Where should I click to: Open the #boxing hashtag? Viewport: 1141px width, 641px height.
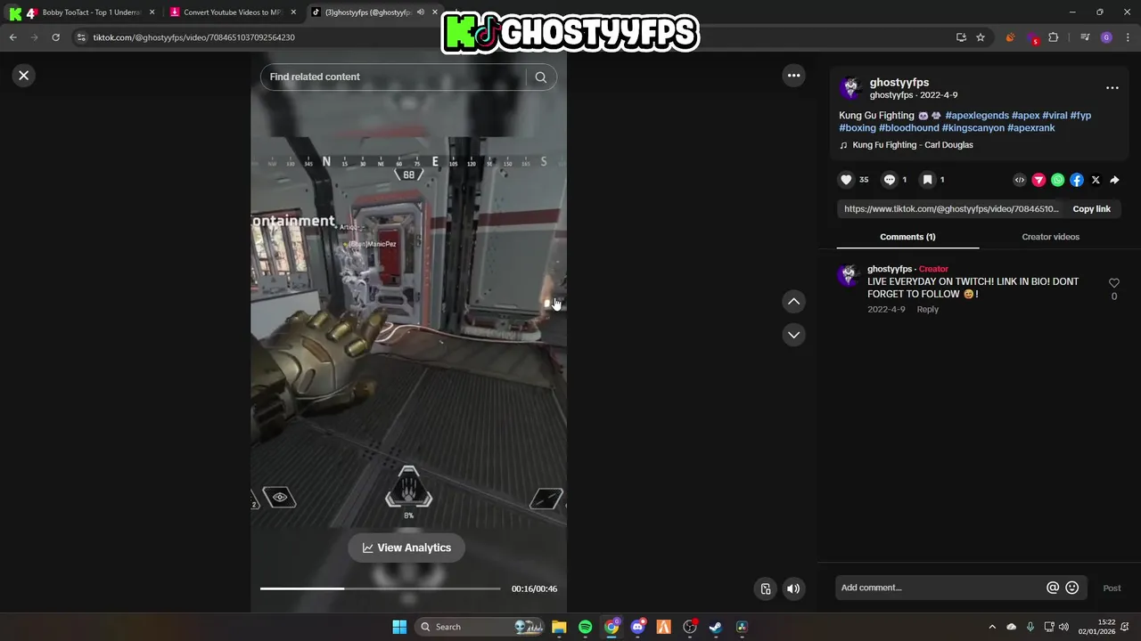[858, 128]
